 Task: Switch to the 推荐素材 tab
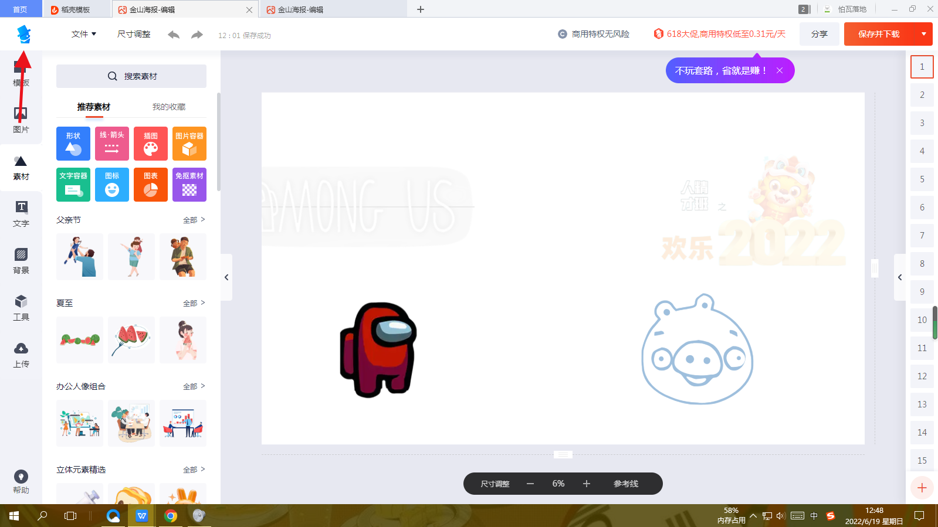point(94,107)
